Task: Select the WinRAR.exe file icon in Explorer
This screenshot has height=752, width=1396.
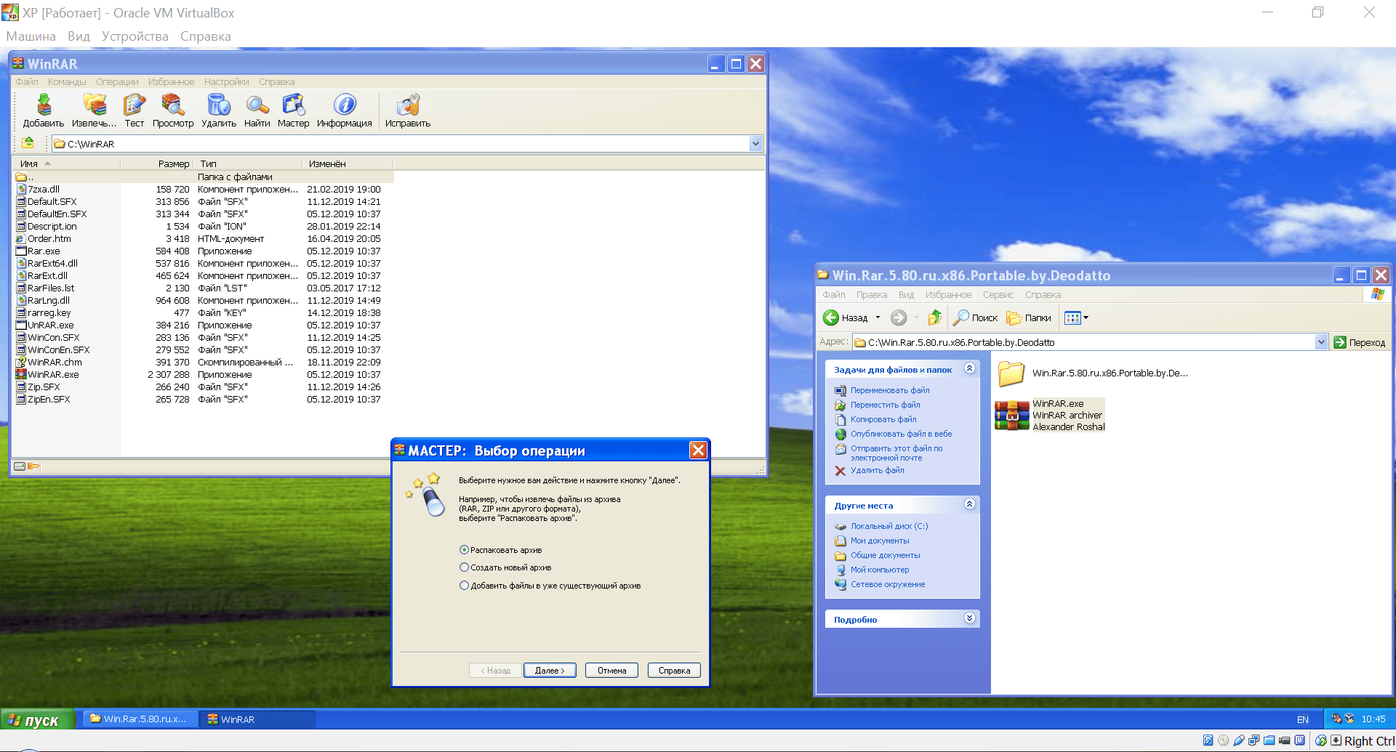Action: [x=1011, y=415]
